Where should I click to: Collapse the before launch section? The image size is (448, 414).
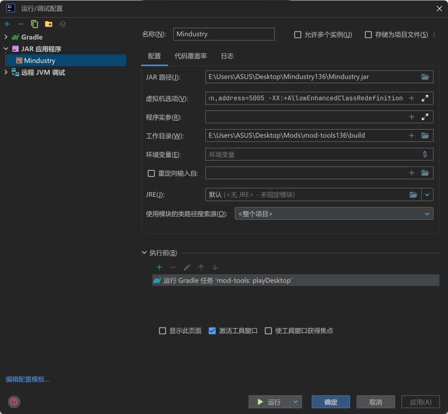pos(144,253)
